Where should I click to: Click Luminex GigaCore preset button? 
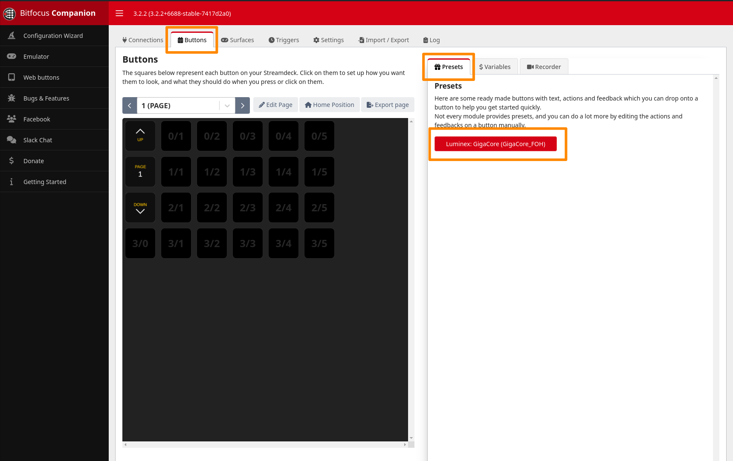[495, 144]
